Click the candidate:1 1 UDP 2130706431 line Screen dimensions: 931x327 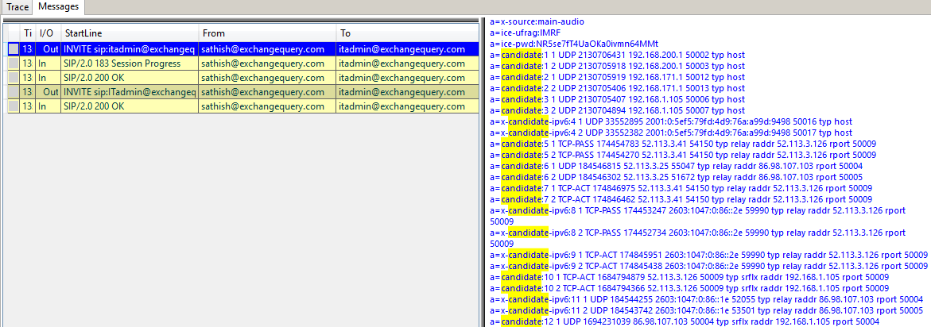click(618, 55)
